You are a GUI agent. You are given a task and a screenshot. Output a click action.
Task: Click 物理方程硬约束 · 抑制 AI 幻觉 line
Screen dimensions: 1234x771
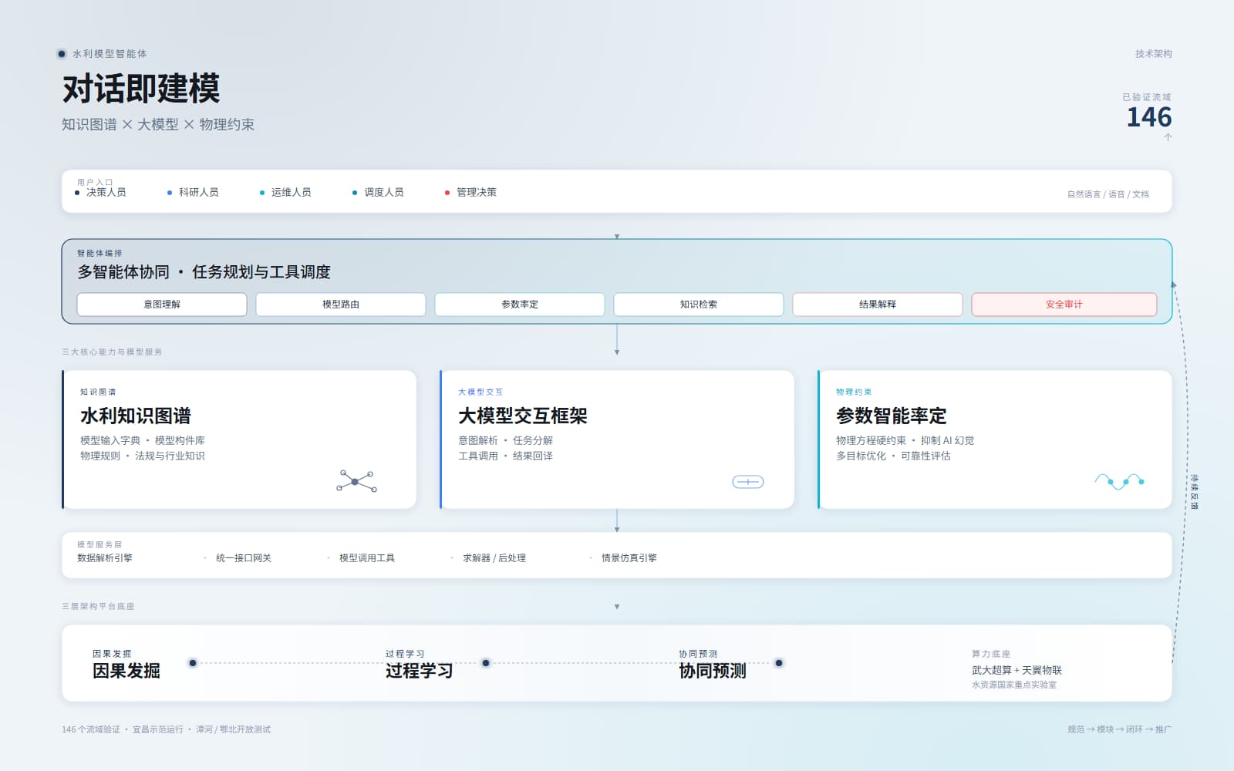click(905, 440)
